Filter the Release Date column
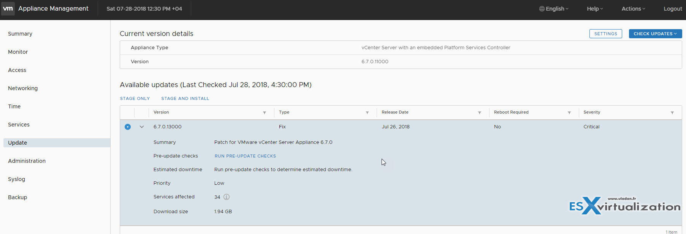Viewport: 686px width, 234px height. (480, 113)
